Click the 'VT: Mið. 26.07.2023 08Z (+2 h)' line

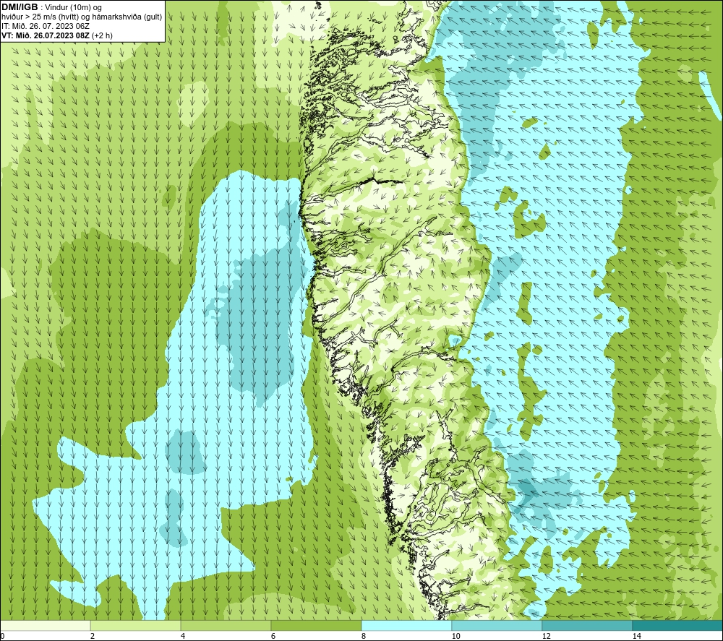56,35
